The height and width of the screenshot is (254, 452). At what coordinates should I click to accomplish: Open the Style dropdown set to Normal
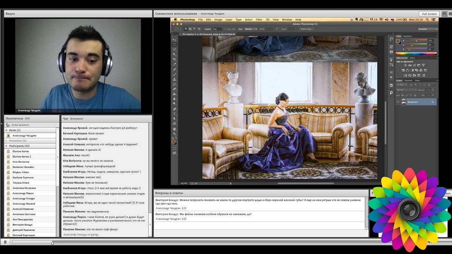tap(250, 29)
